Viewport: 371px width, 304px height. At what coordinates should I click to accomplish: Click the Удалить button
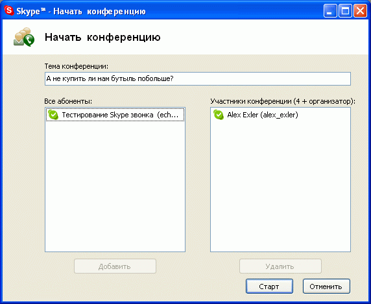(280, 266)
